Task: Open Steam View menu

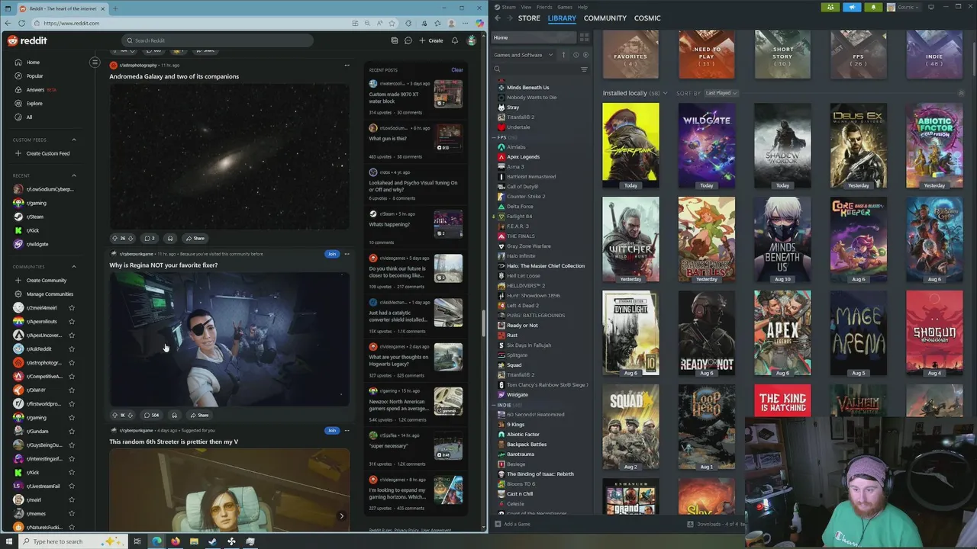Action: [526, 7]
